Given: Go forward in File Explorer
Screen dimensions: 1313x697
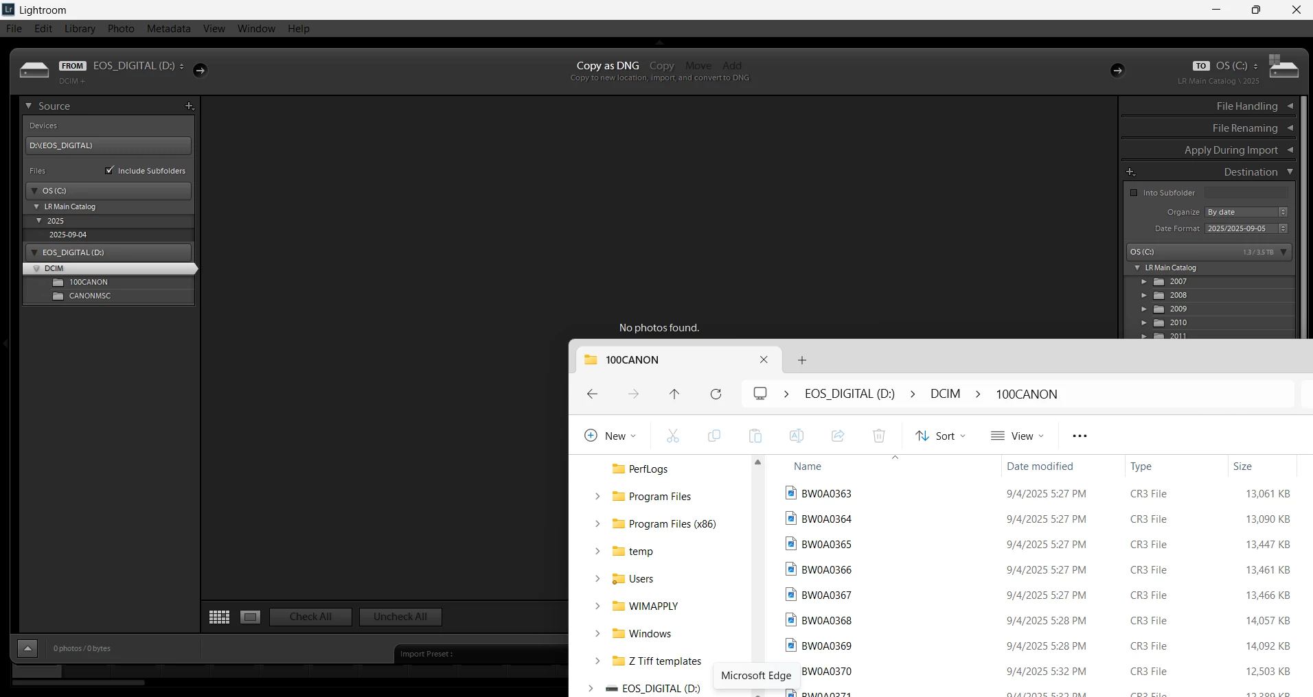Looking at the screenshot, I should [x=633, y=394].
